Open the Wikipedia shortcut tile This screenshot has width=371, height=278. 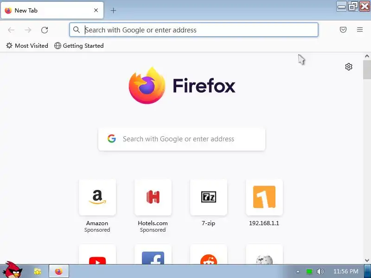pyautogui.click(x=264, y=254)
